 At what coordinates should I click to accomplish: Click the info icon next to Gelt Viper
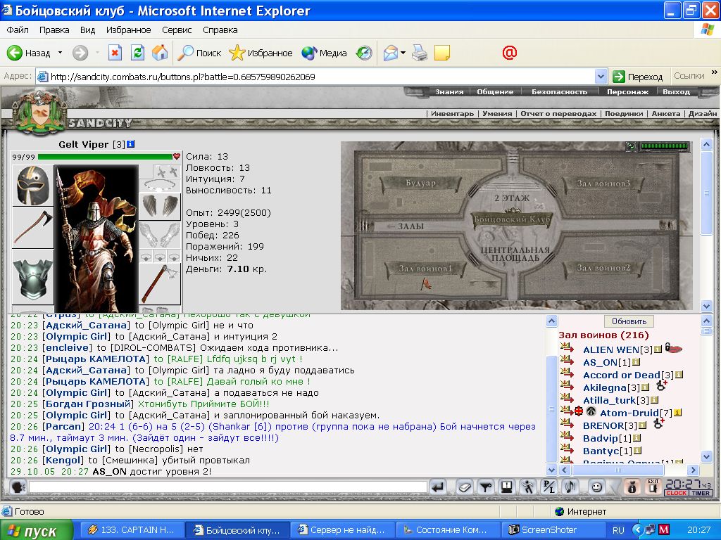130,144
